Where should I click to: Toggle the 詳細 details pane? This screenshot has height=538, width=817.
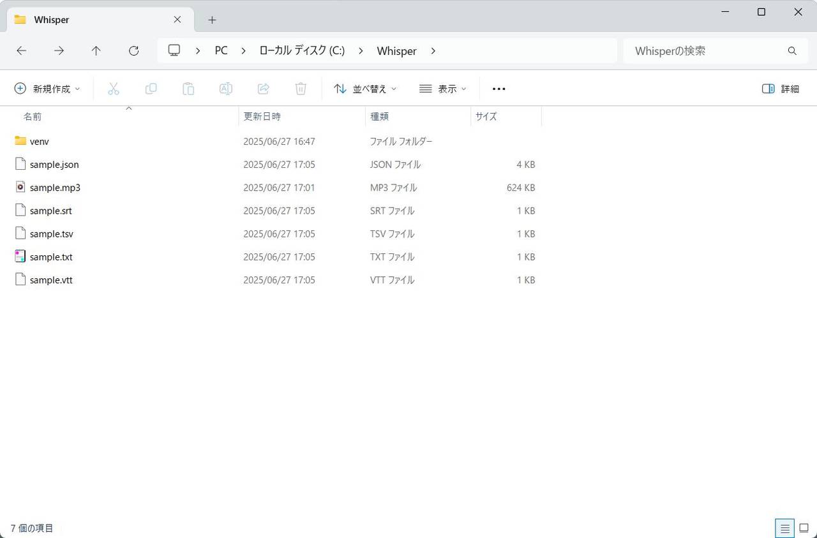[781, 89]
